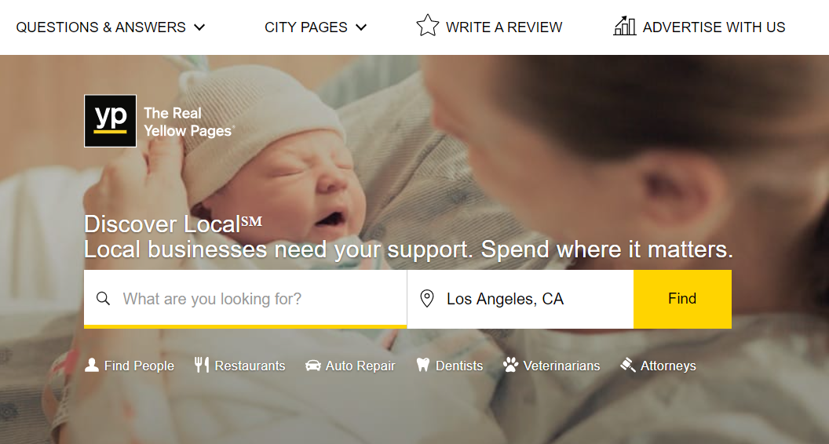Click the location pin icon

tap(427, 299)
